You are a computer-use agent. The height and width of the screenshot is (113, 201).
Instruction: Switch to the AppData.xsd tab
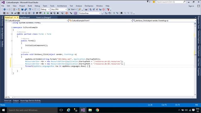[x=24, y=18]
